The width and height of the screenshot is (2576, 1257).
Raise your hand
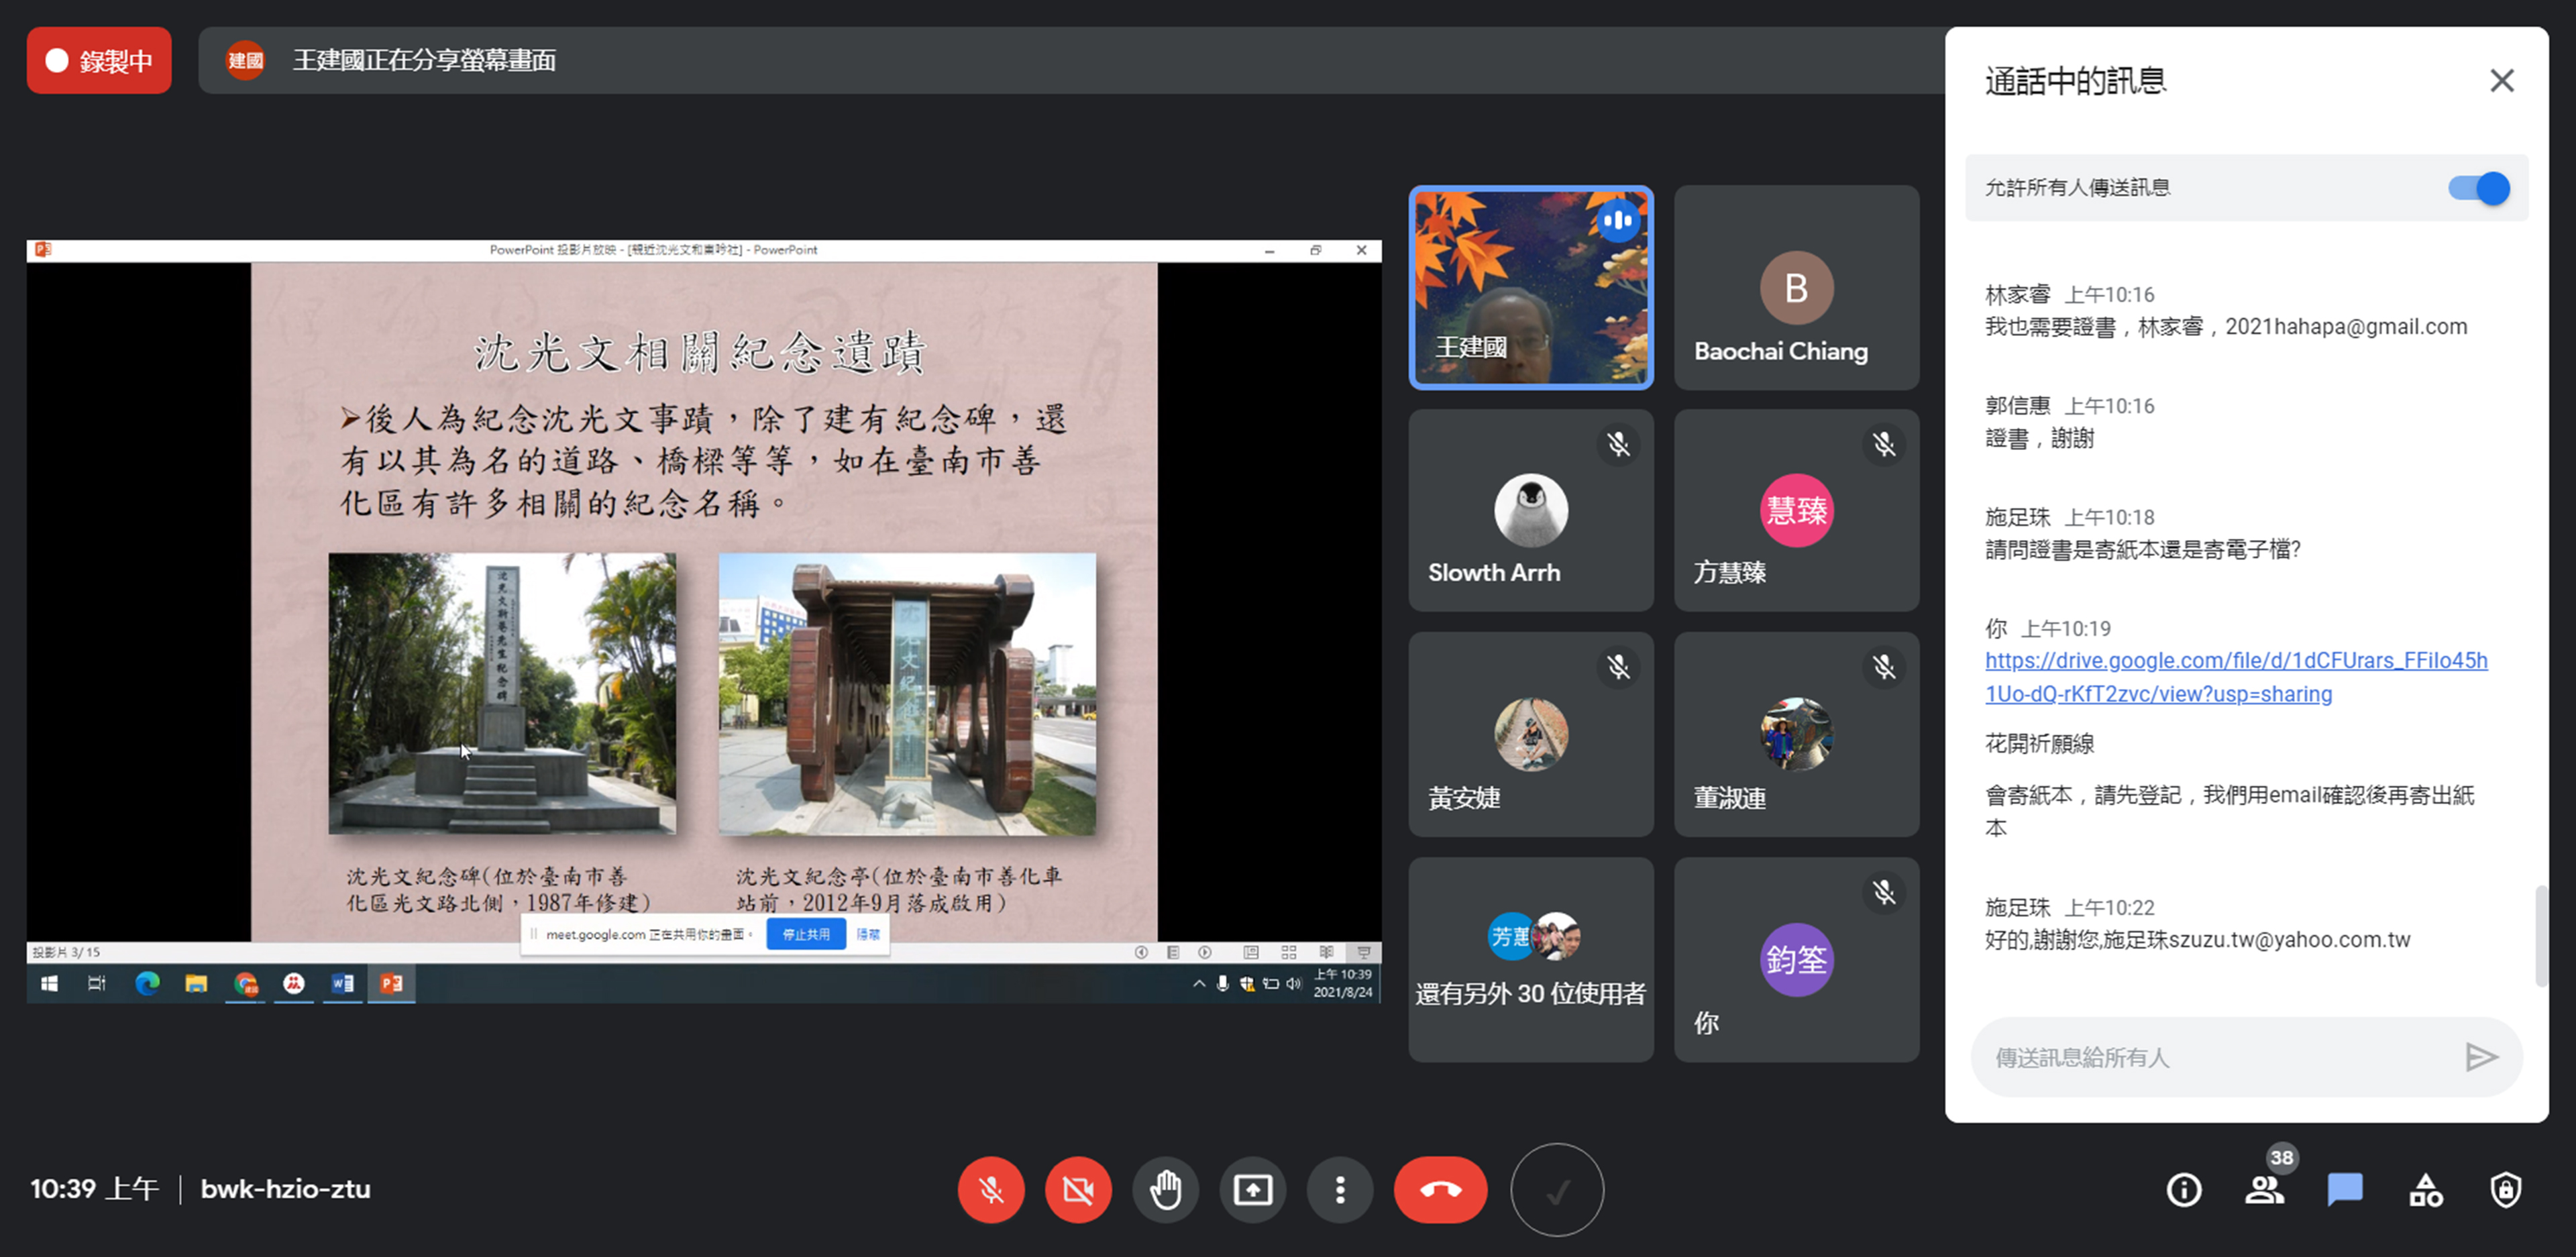coord(1165,1190)
